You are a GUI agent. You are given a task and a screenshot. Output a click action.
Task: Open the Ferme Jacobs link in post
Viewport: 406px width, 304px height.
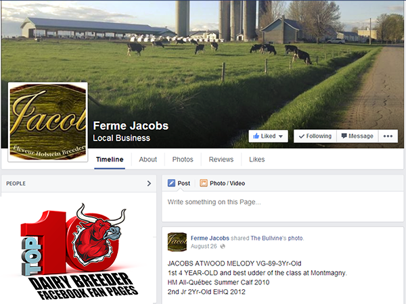210,238
